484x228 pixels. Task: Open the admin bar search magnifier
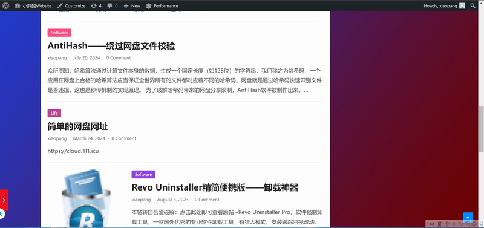point(473,5)
